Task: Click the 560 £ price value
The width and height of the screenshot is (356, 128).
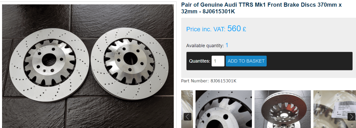Action: (x=237, y=28)
